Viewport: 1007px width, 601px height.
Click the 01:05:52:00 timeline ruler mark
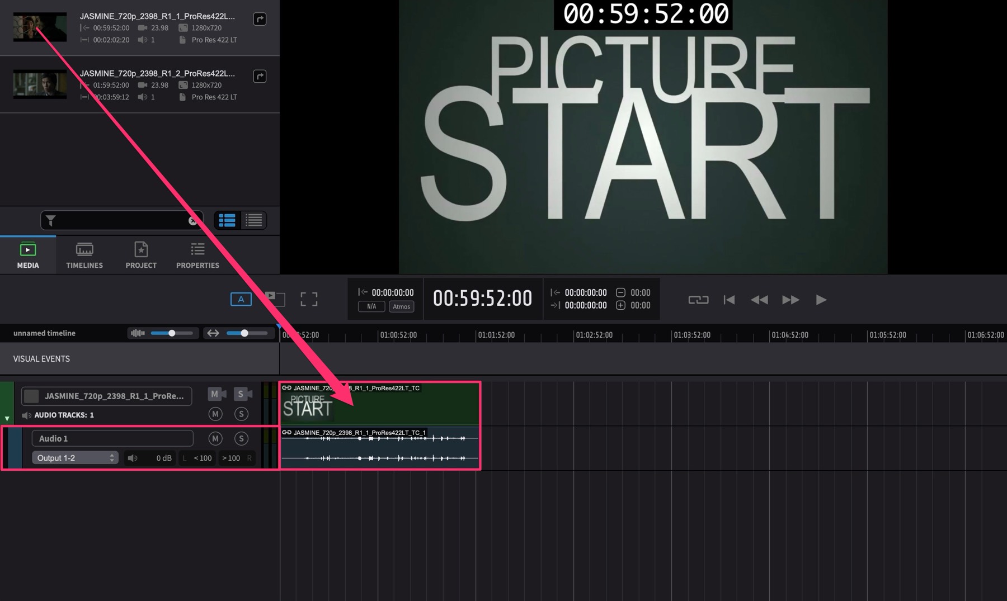[x=888, y=335]
